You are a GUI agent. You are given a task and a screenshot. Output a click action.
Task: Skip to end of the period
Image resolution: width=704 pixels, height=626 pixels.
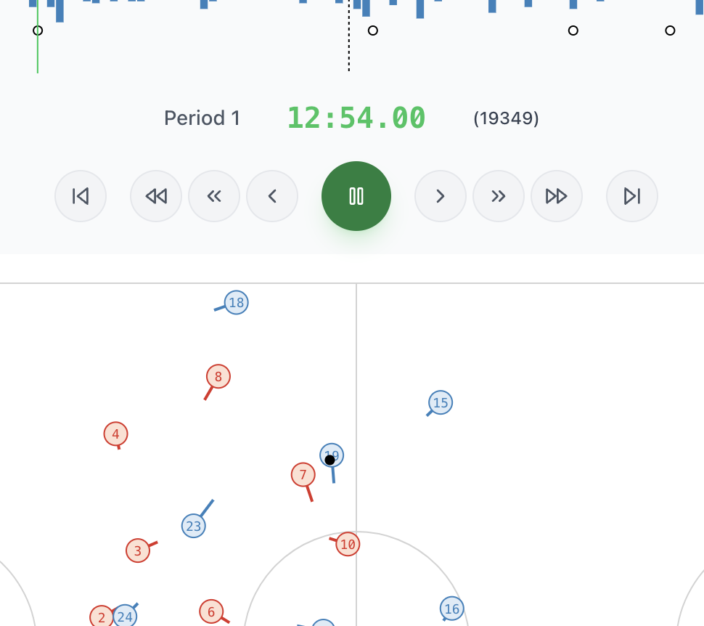pos(631,196)
